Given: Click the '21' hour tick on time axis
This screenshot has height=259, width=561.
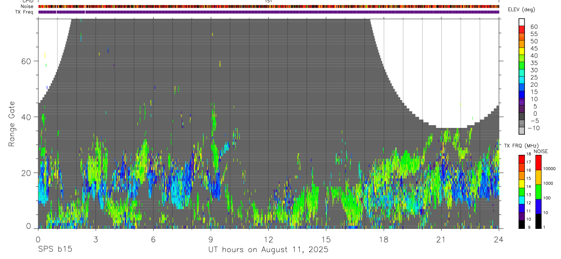Looking at the screenshot, I should coord(441,239).
